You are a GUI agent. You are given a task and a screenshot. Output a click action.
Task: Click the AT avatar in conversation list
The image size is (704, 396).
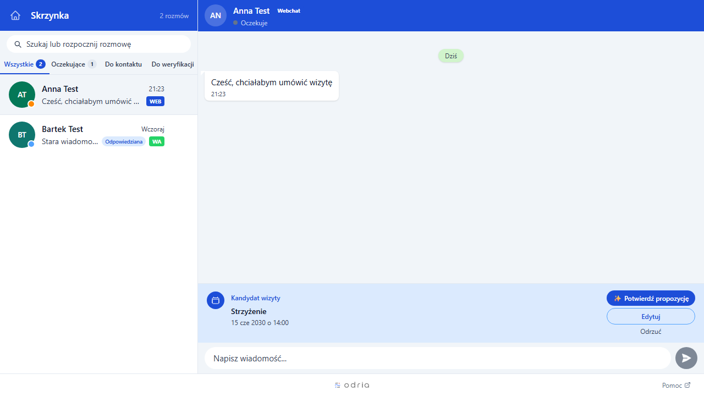coord(22,95)
